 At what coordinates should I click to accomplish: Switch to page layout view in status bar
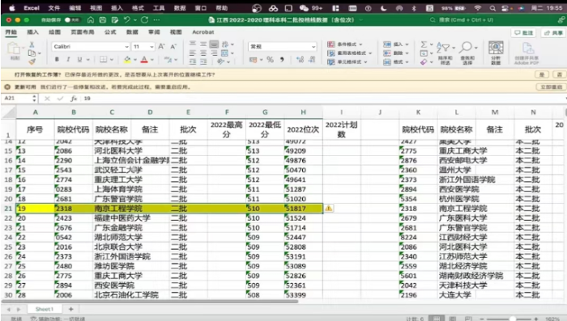point(452,319)
